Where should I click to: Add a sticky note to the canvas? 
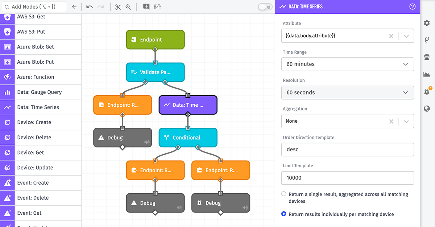pyautogui.click(x=146, y=7)
